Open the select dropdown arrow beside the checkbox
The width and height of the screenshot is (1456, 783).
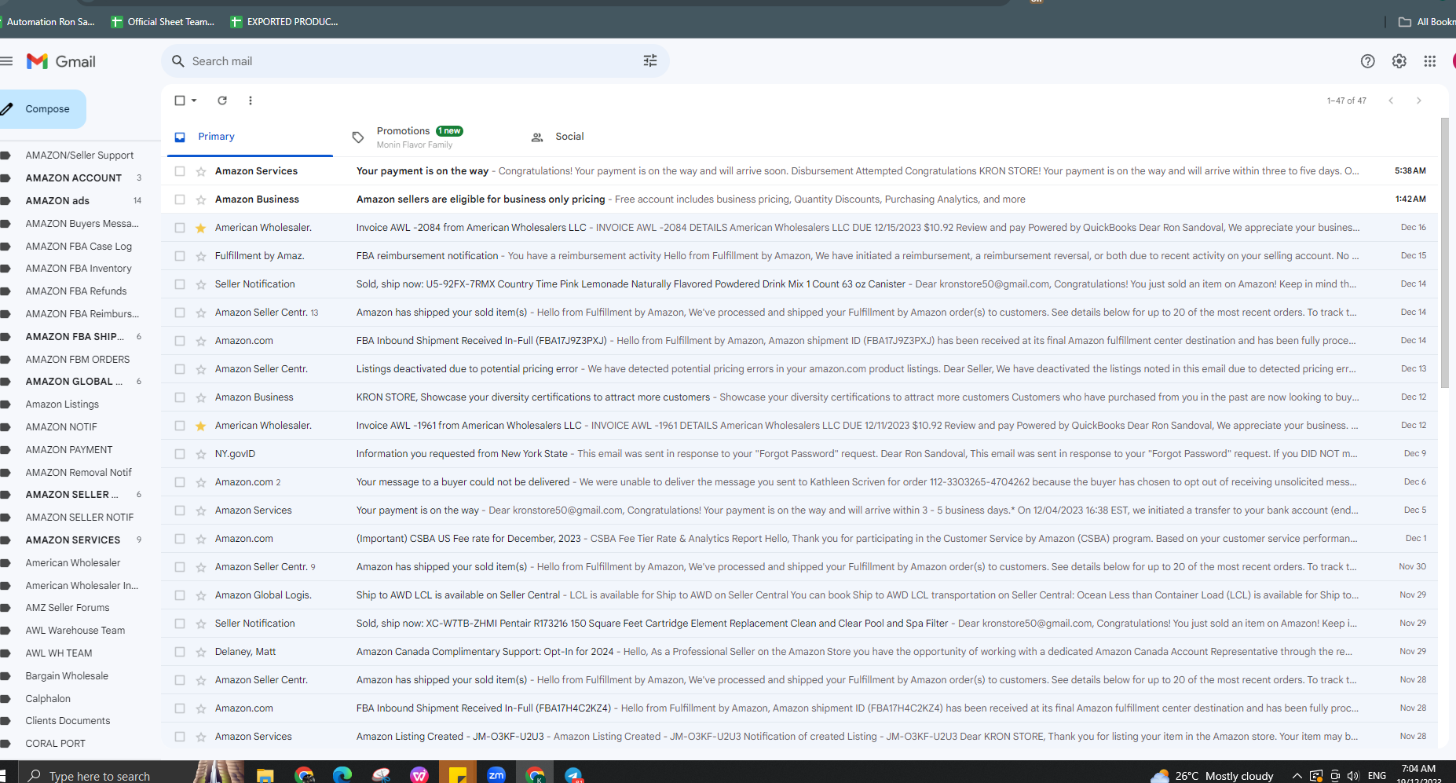point(194,101)
